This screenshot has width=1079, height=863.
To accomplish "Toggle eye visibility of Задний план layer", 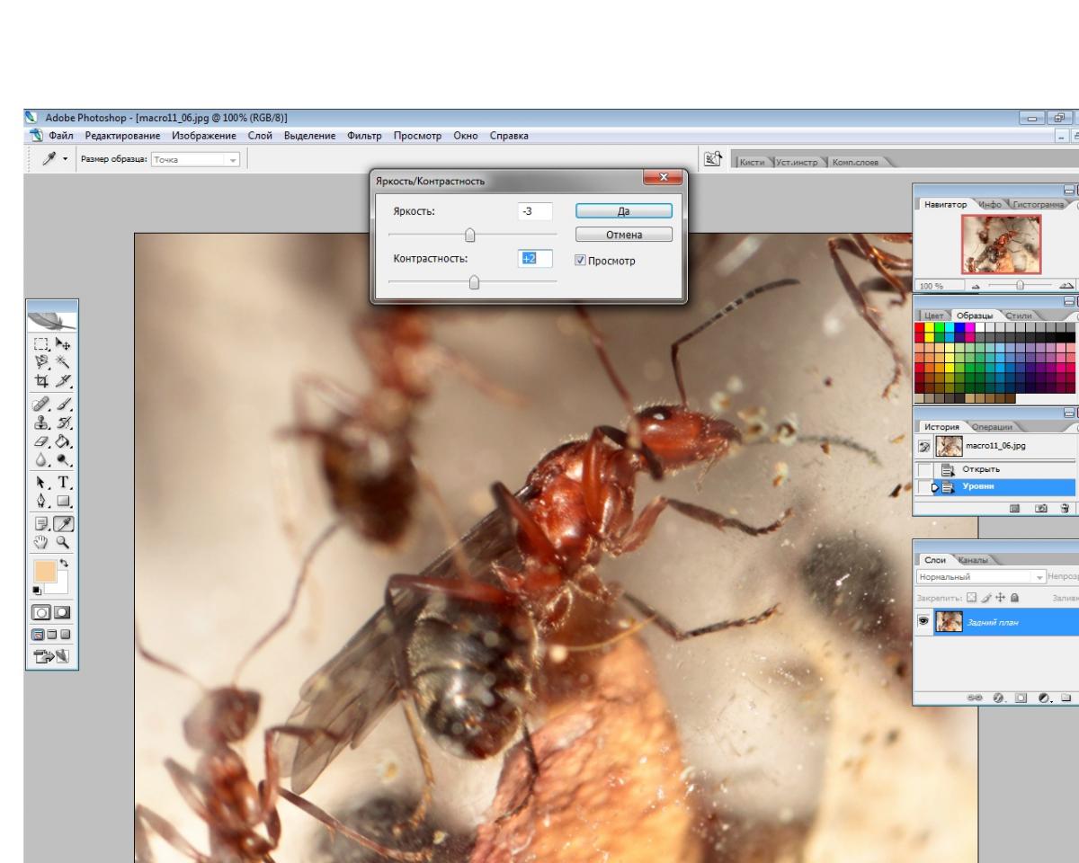I will point(923,621).
